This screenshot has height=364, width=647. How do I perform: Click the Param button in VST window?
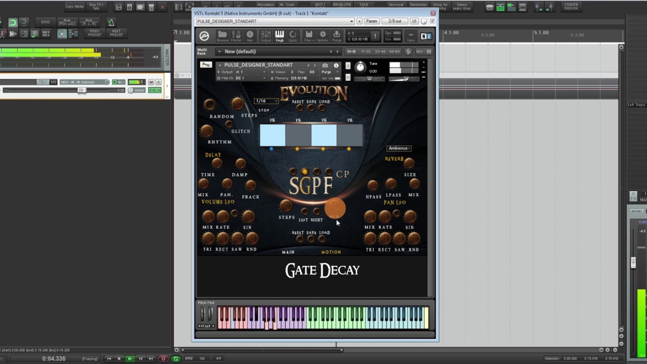click(372, 21)
